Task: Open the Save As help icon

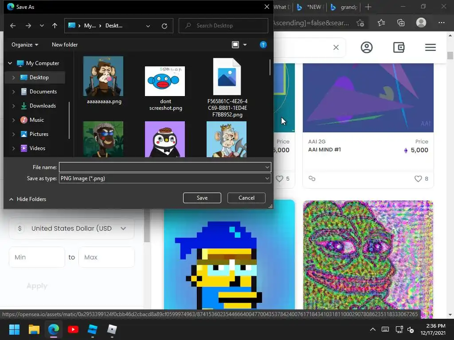Action: pyautogui.click(x=263, y=45)
